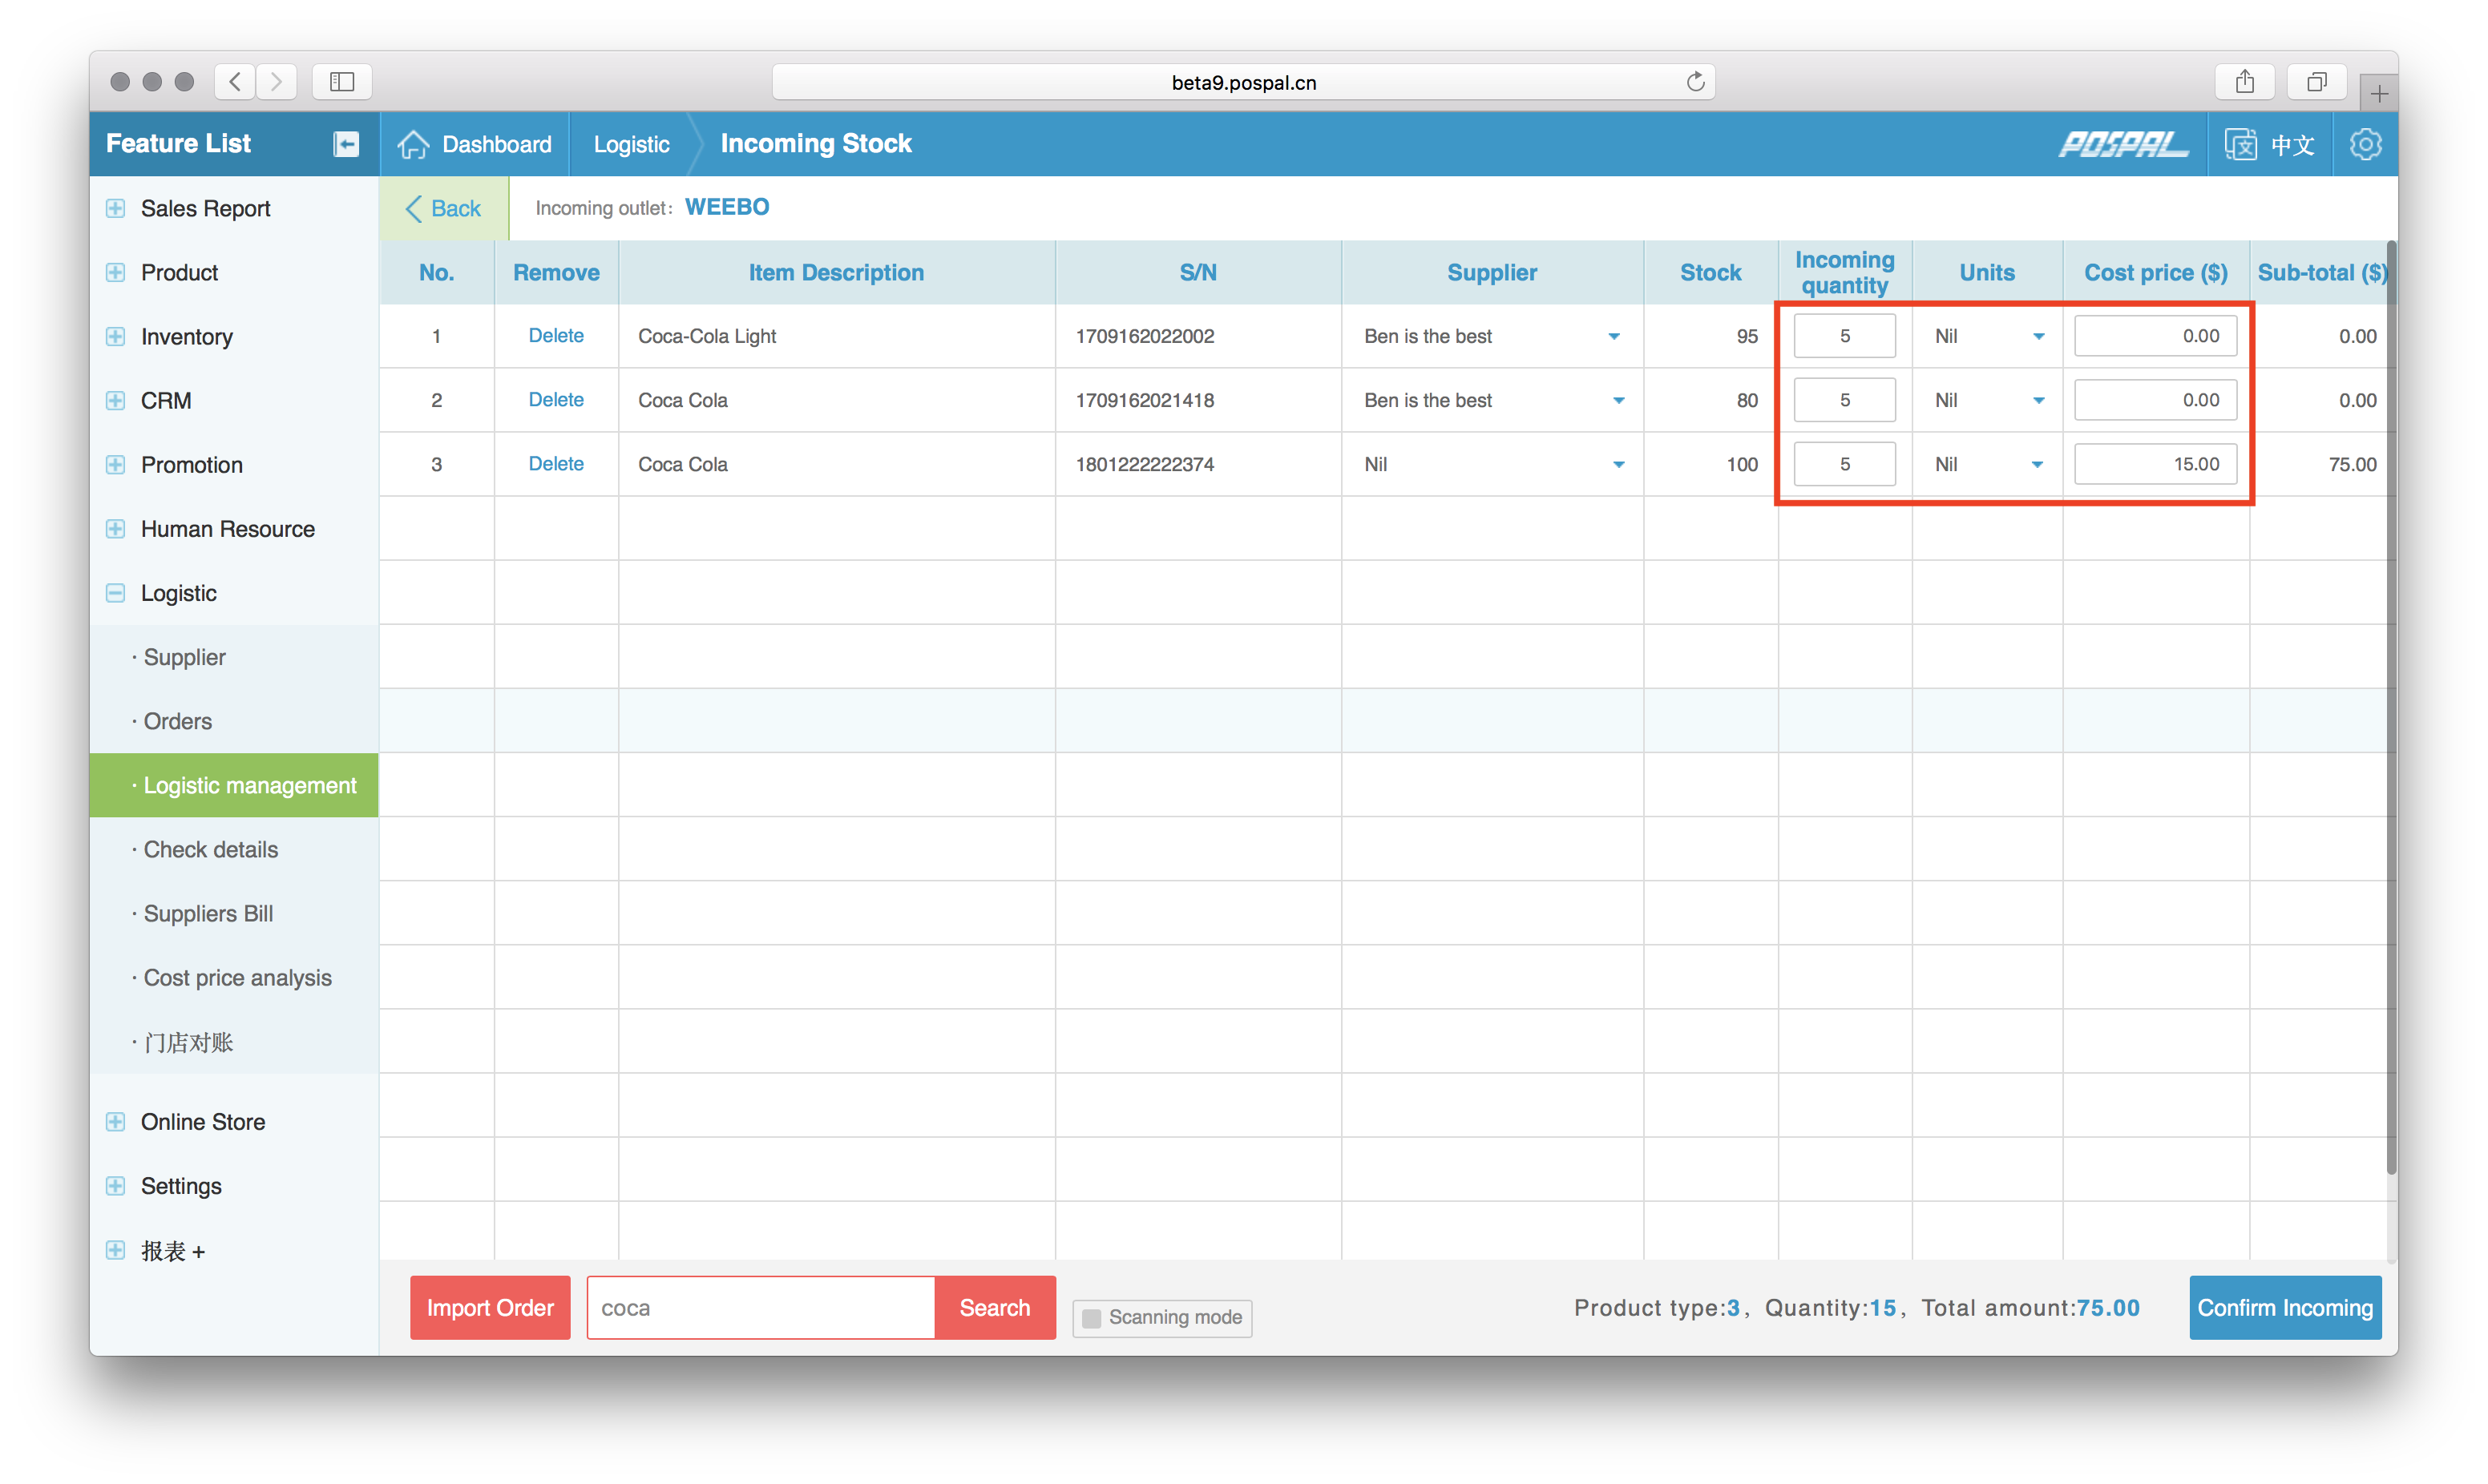The height and width of the screenshot is (1484, 2488).
Task: Open Suppliers Bill menu item
Action: [x=208, y=914]
